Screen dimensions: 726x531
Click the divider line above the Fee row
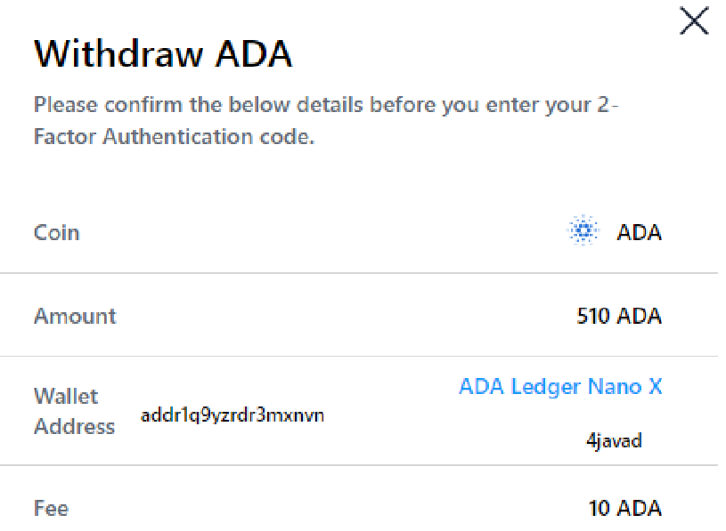[356, 465]
